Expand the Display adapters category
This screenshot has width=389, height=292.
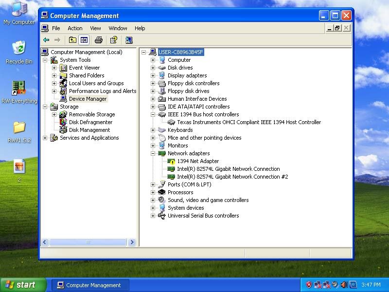[x=153, y=75]
